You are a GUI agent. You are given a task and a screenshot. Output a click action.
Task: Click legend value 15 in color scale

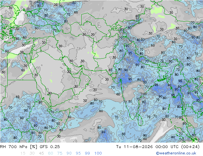(23, 153)
